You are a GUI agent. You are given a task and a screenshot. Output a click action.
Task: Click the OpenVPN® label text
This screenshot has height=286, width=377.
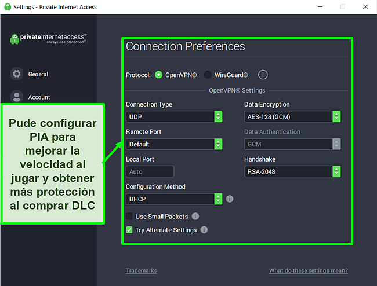[181, 75]
